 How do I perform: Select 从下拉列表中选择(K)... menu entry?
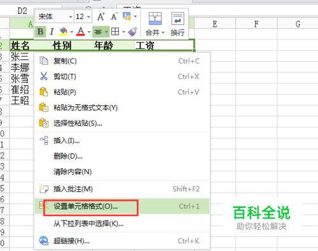pyautogui.click(x=122, y=224)
